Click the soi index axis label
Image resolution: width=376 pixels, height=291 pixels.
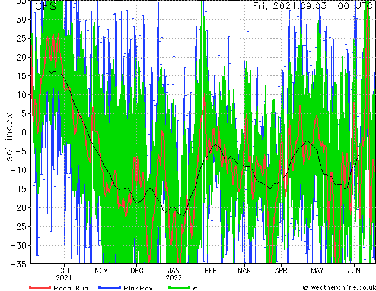(x=9, y=137)
